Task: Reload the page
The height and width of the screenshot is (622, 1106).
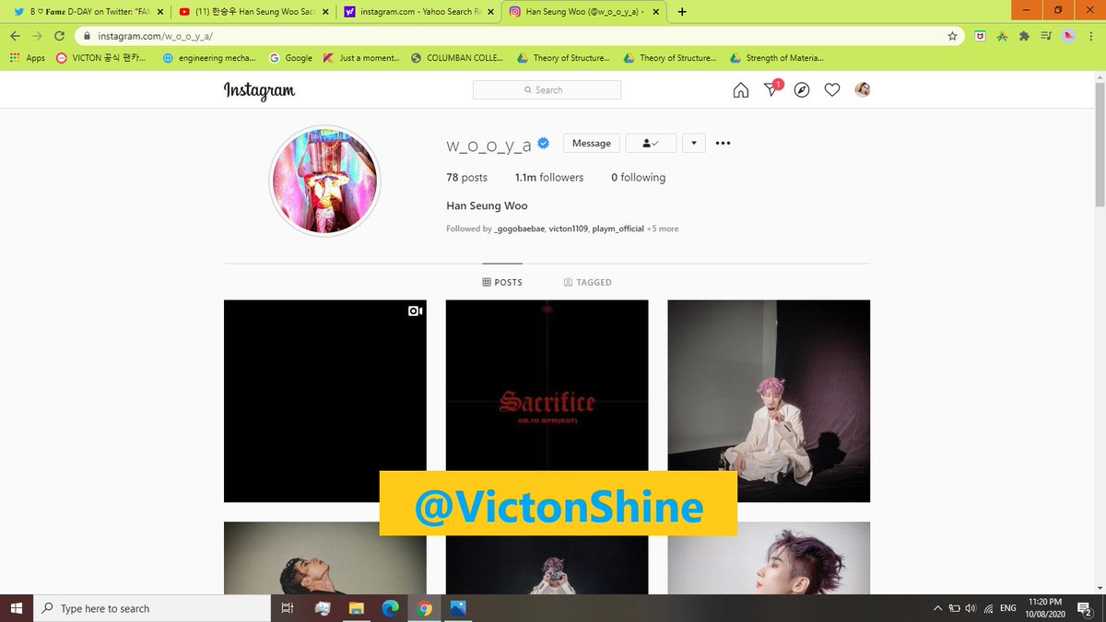Action: click(60, 36)
